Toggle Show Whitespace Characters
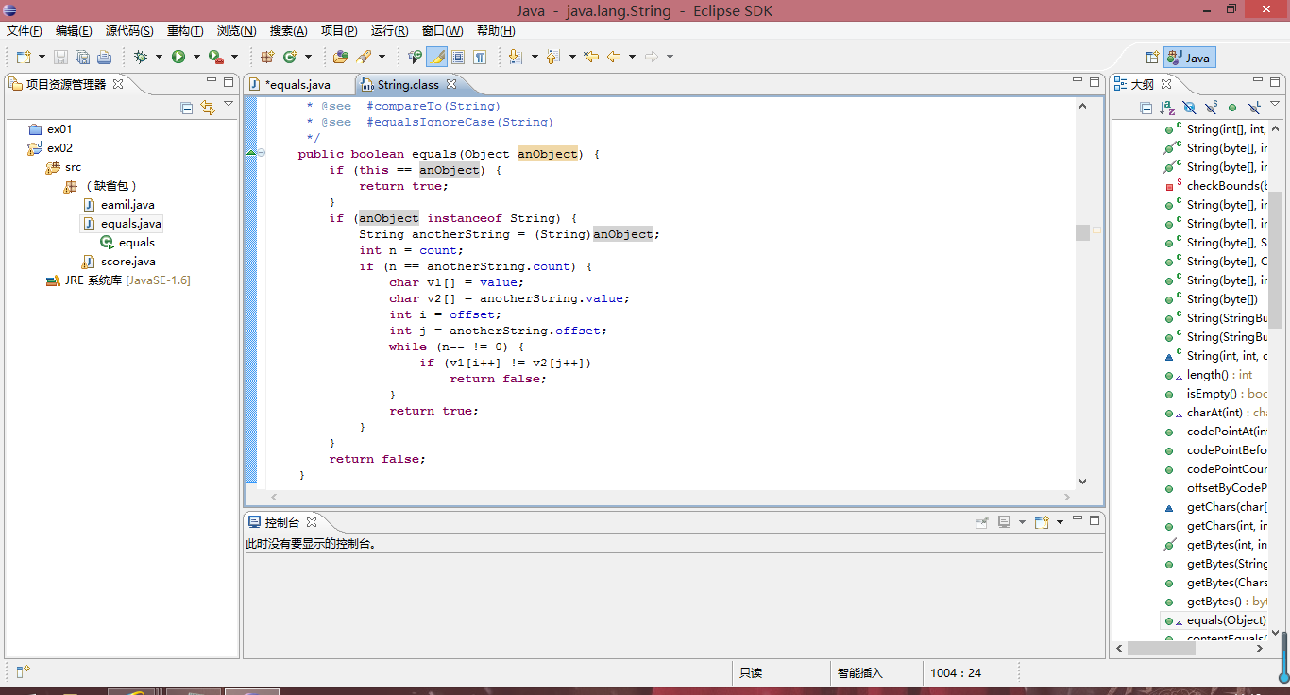 pos(480,57)
